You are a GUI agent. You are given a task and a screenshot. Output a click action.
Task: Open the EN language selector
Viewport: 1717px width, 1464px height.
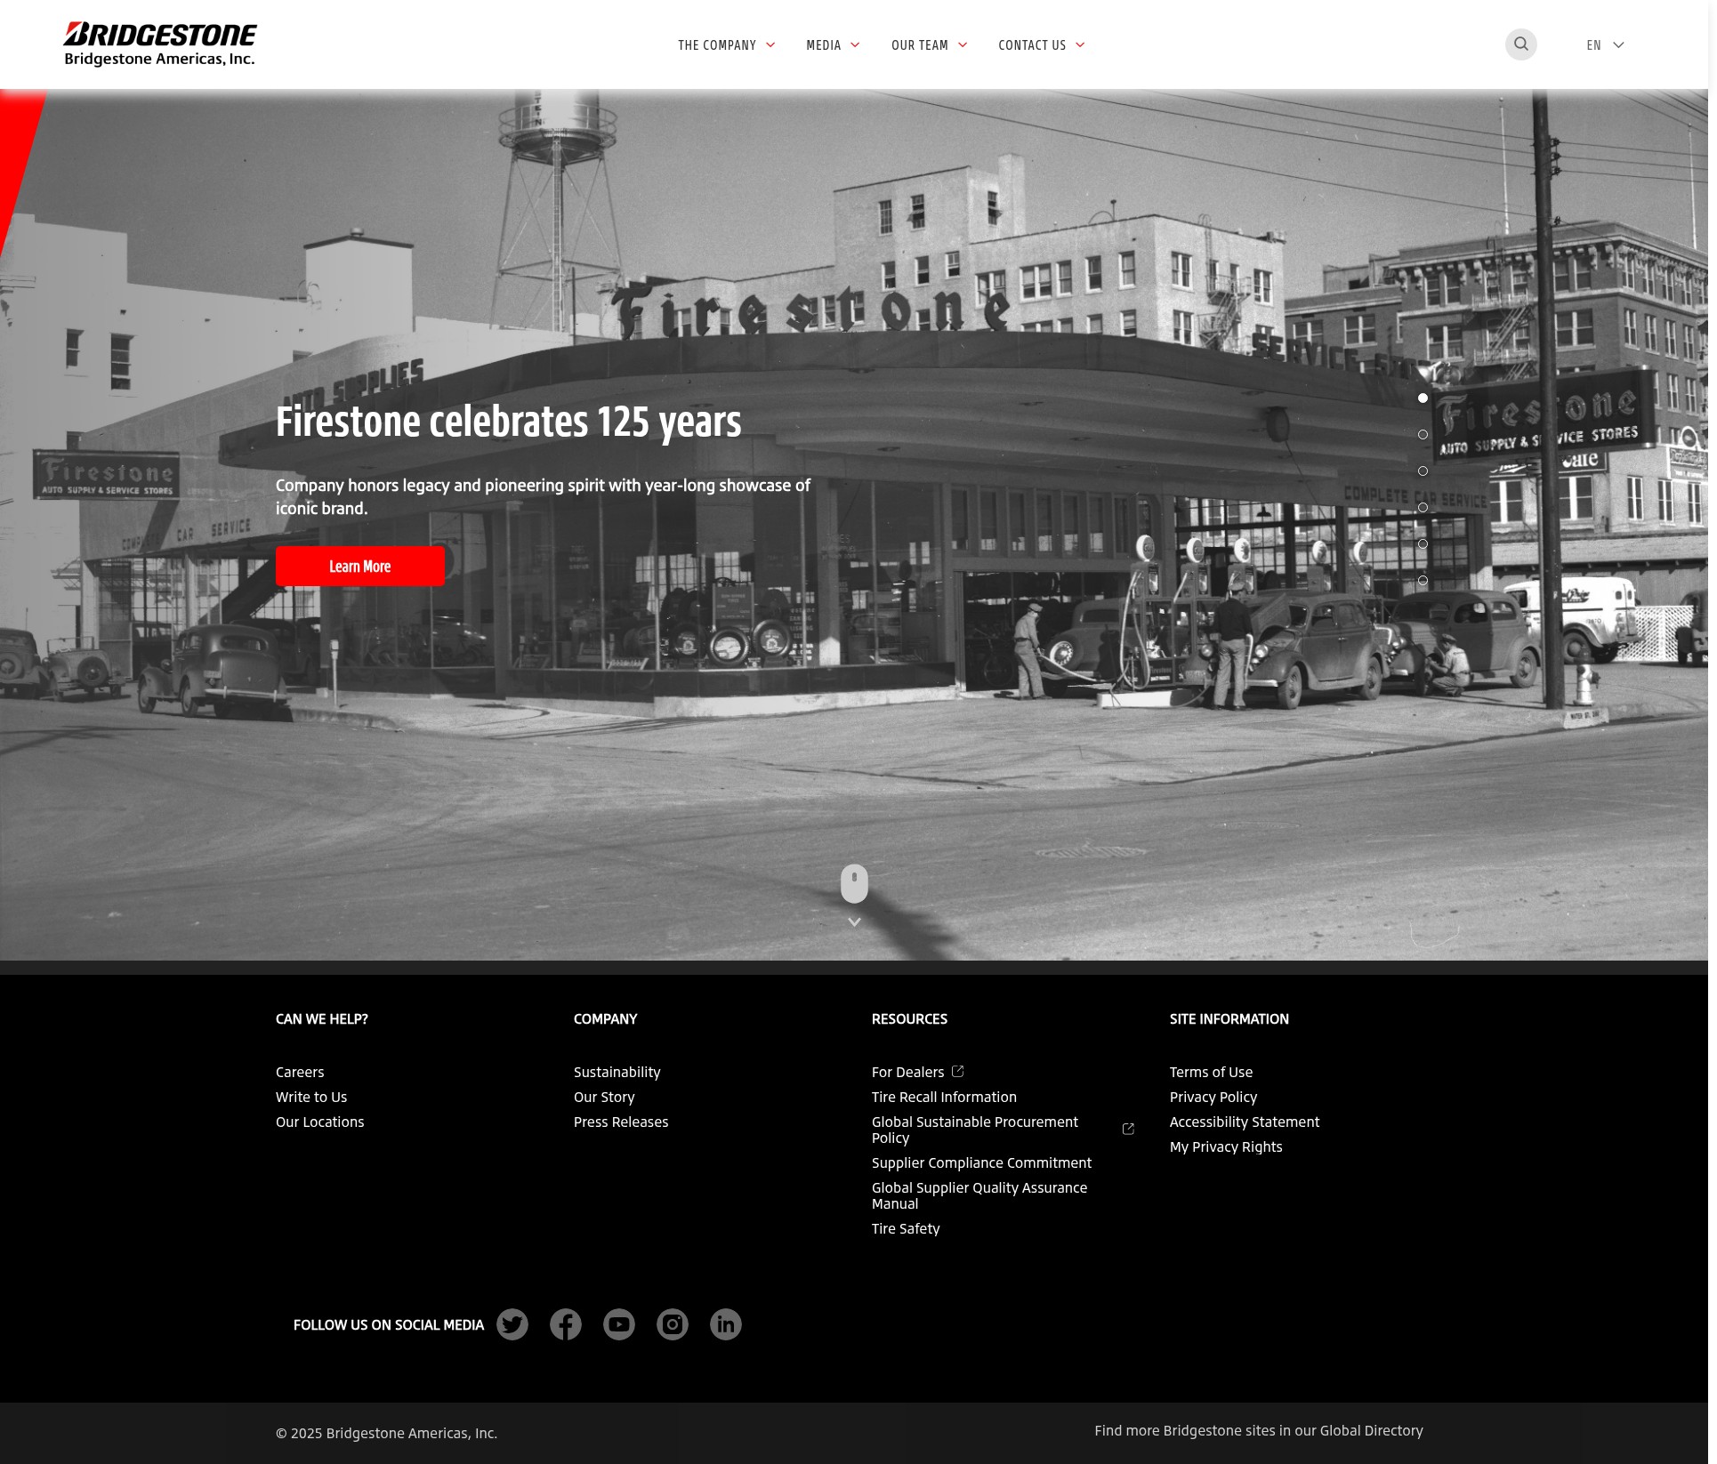(1605, 45)
